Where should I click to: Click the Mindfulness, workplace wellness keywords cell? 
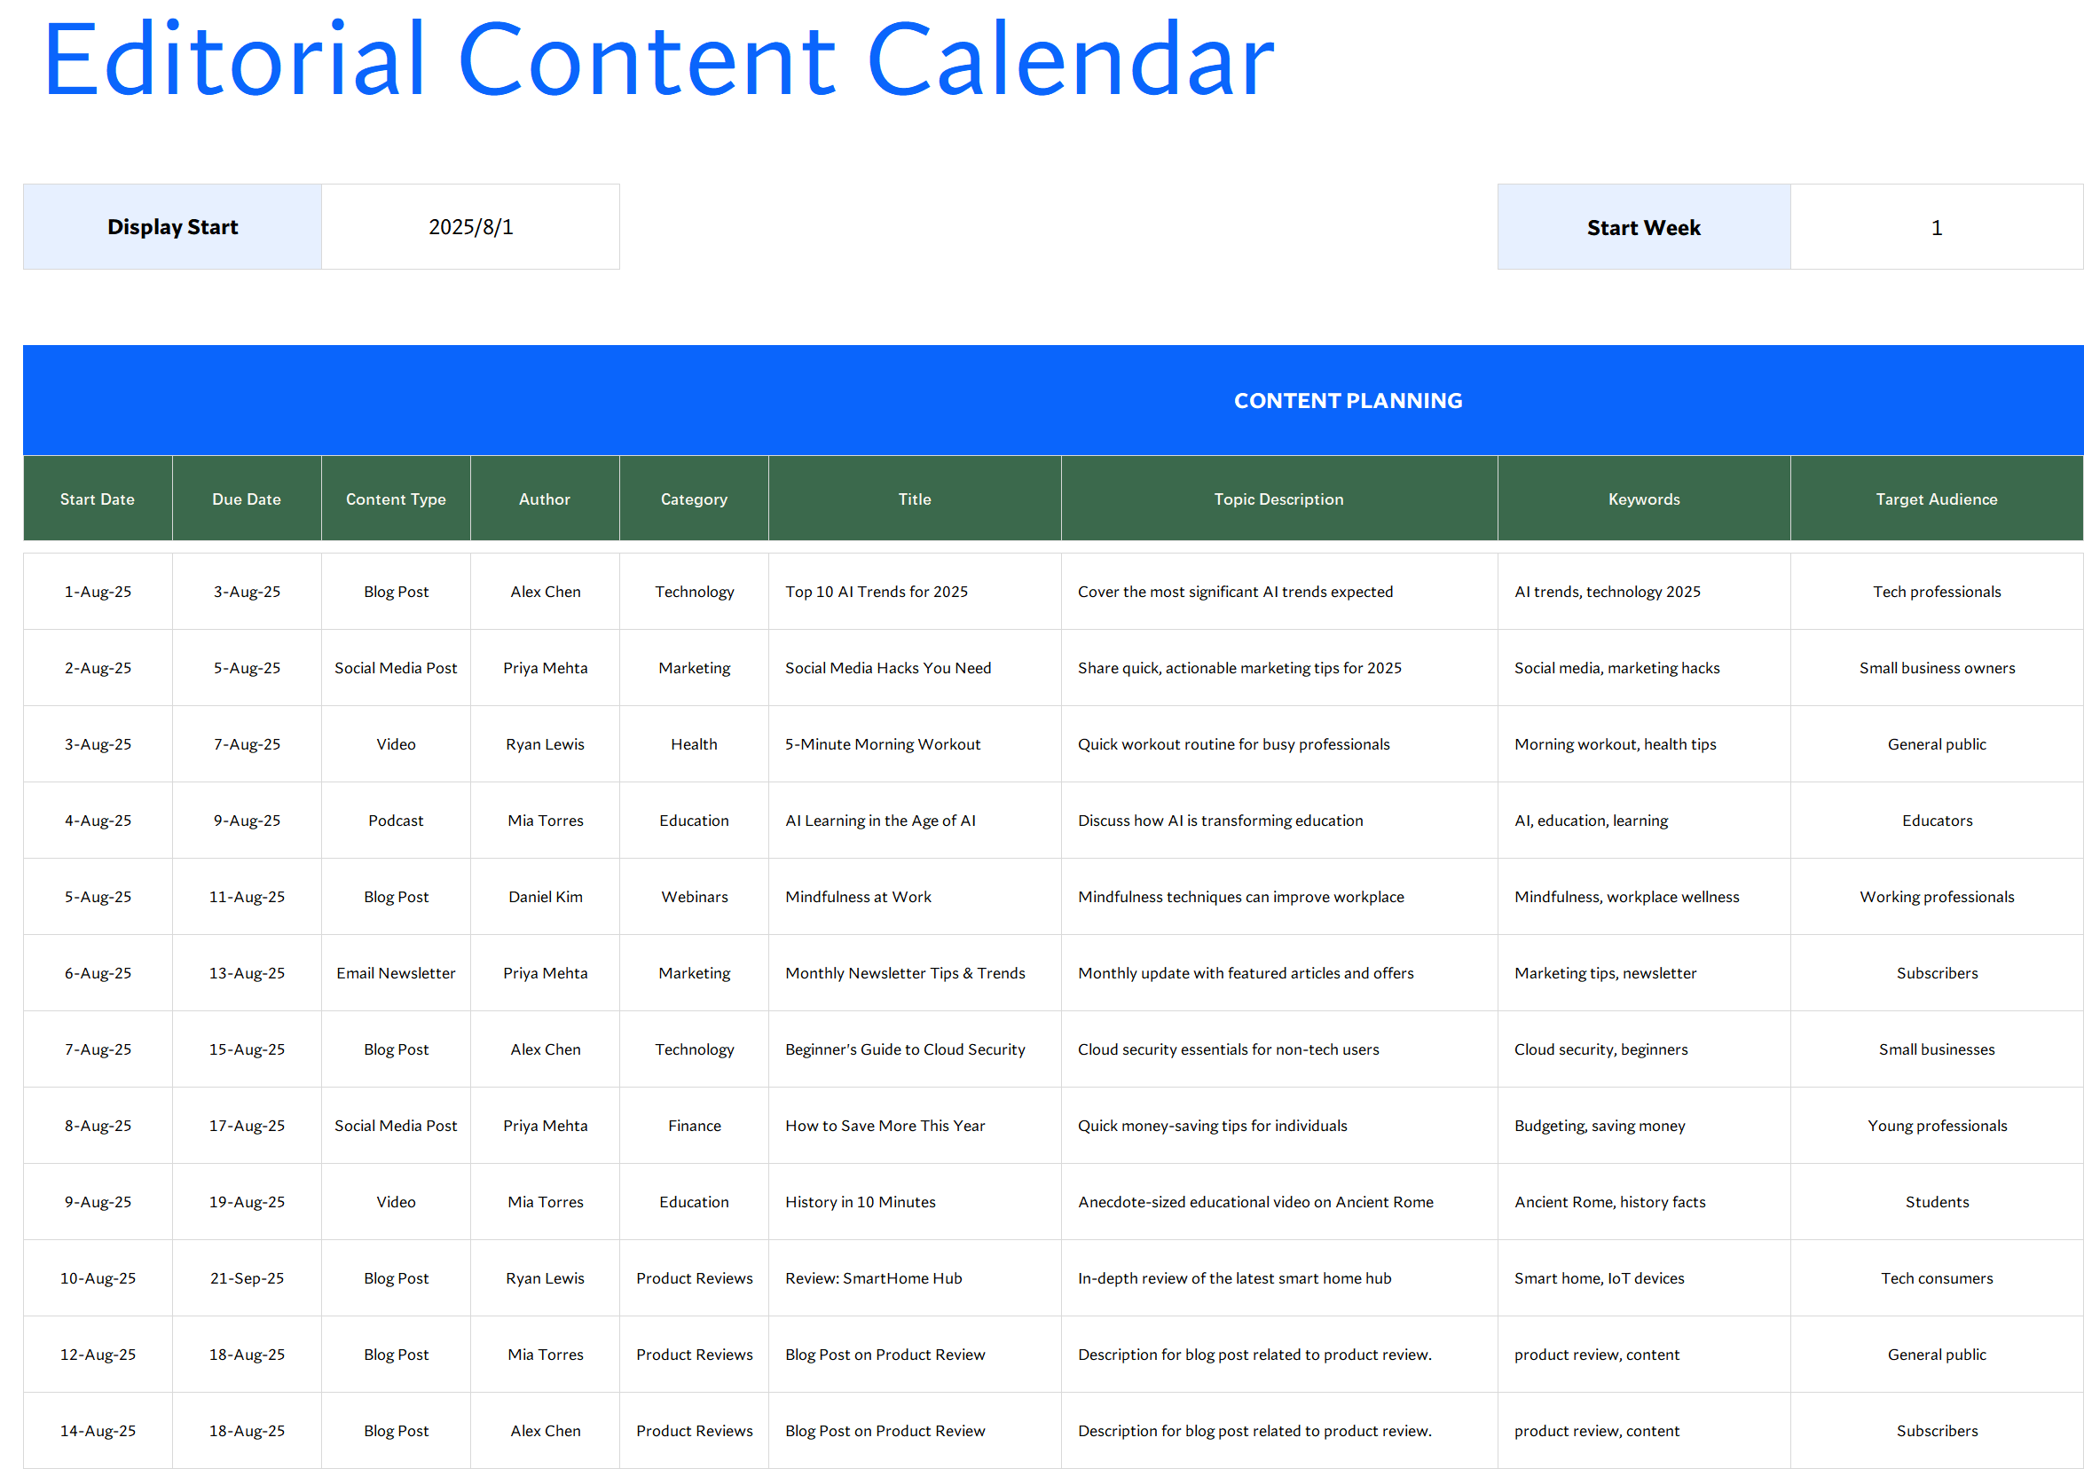click(1644, 897)
